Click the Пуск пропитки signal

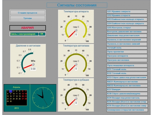127,52
